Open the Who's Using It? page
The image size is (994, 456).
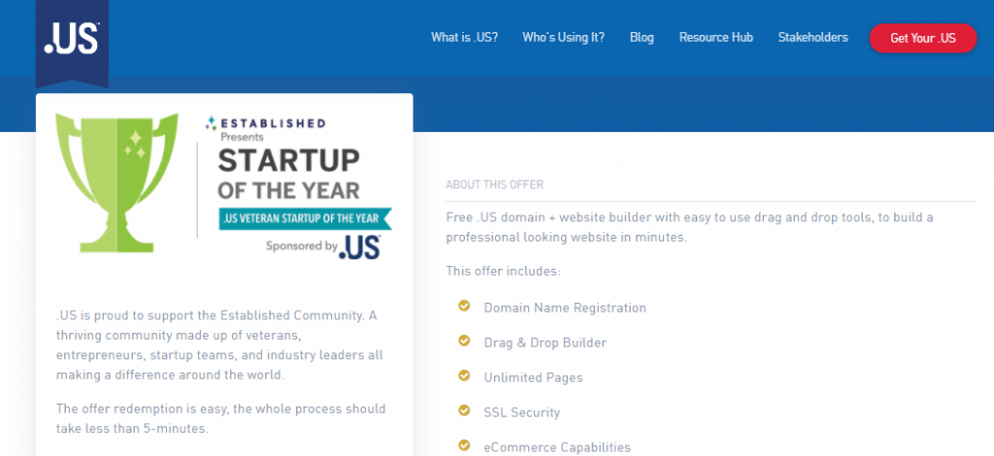(x=563, y=38)
